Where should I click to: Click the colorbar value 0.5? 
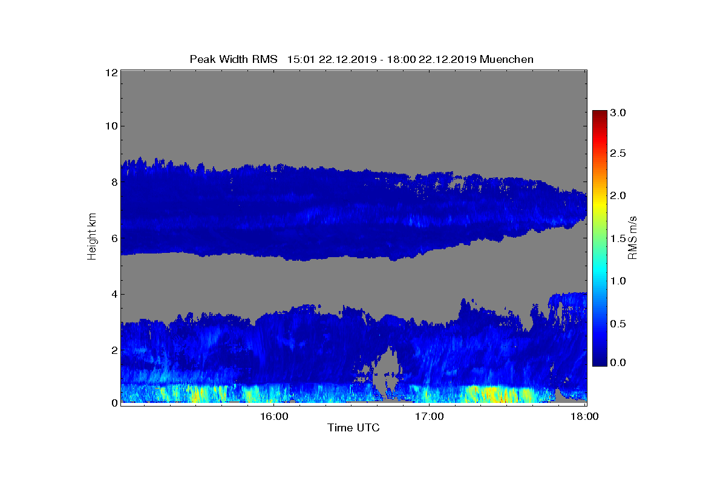tap(618, 324)
